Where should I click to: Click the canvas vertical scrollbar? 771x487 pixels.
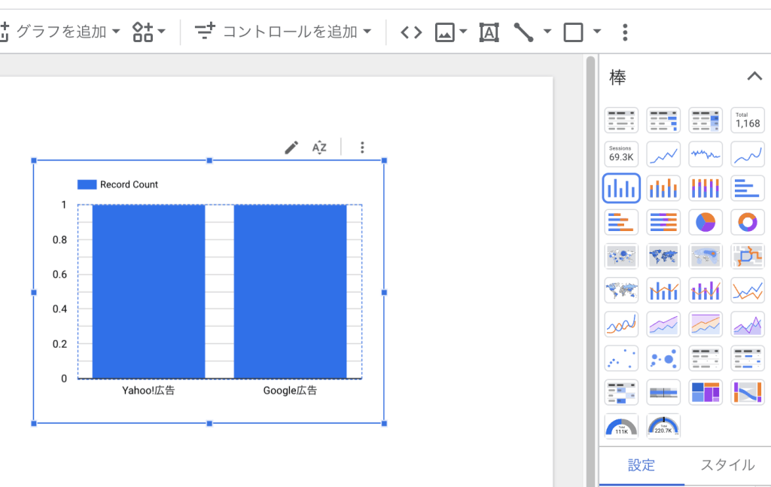[x=590, y=271]
